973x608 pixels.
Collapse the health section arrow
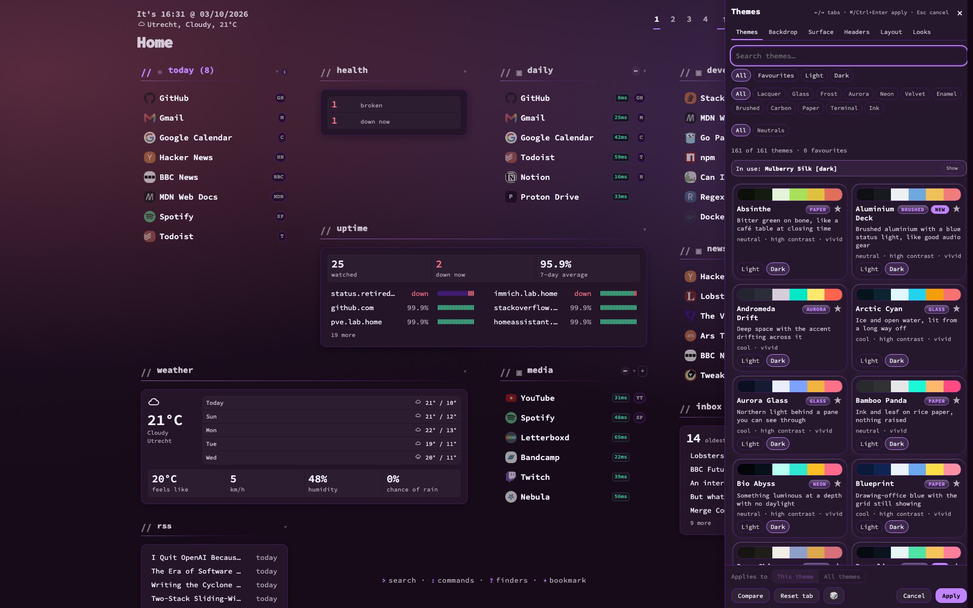(x=465, y=71)
